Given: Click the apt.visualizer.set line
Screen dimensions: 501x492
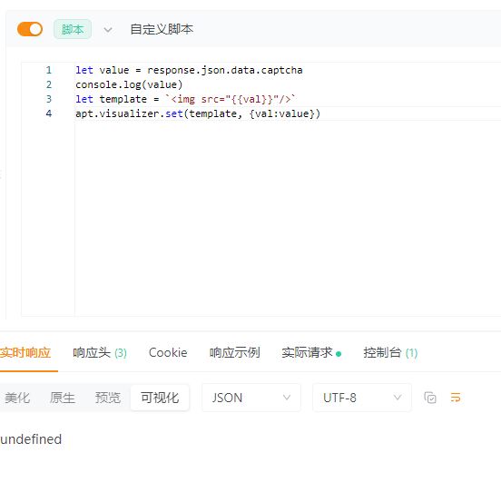Looking at the screenshot, I should (x=198, y=113).
